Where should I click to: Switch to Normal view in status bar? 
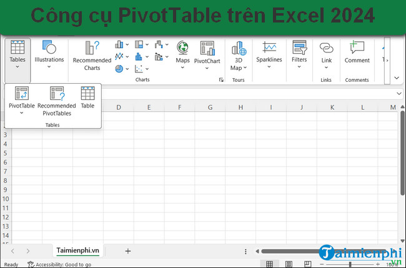(x=269, y=264)
